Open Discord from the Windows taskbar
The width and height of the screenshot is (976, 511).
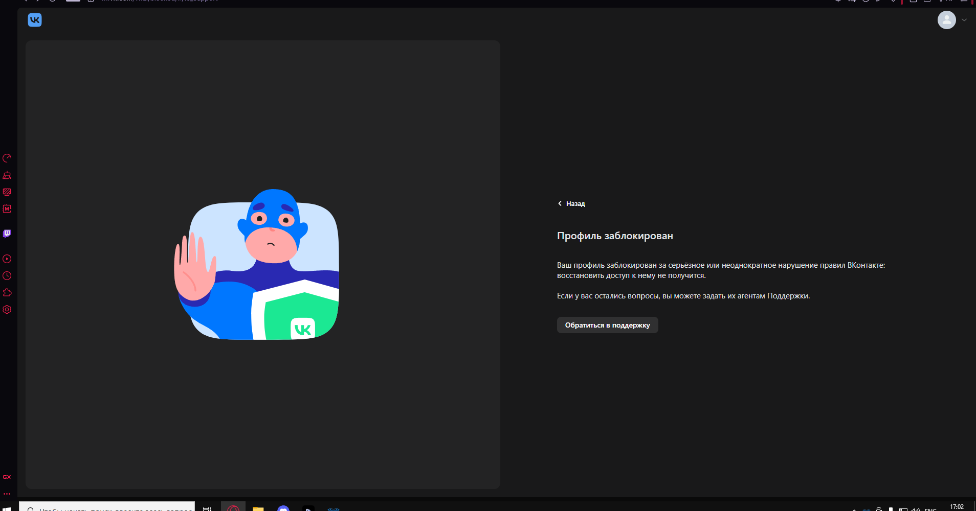pos(283,508)
